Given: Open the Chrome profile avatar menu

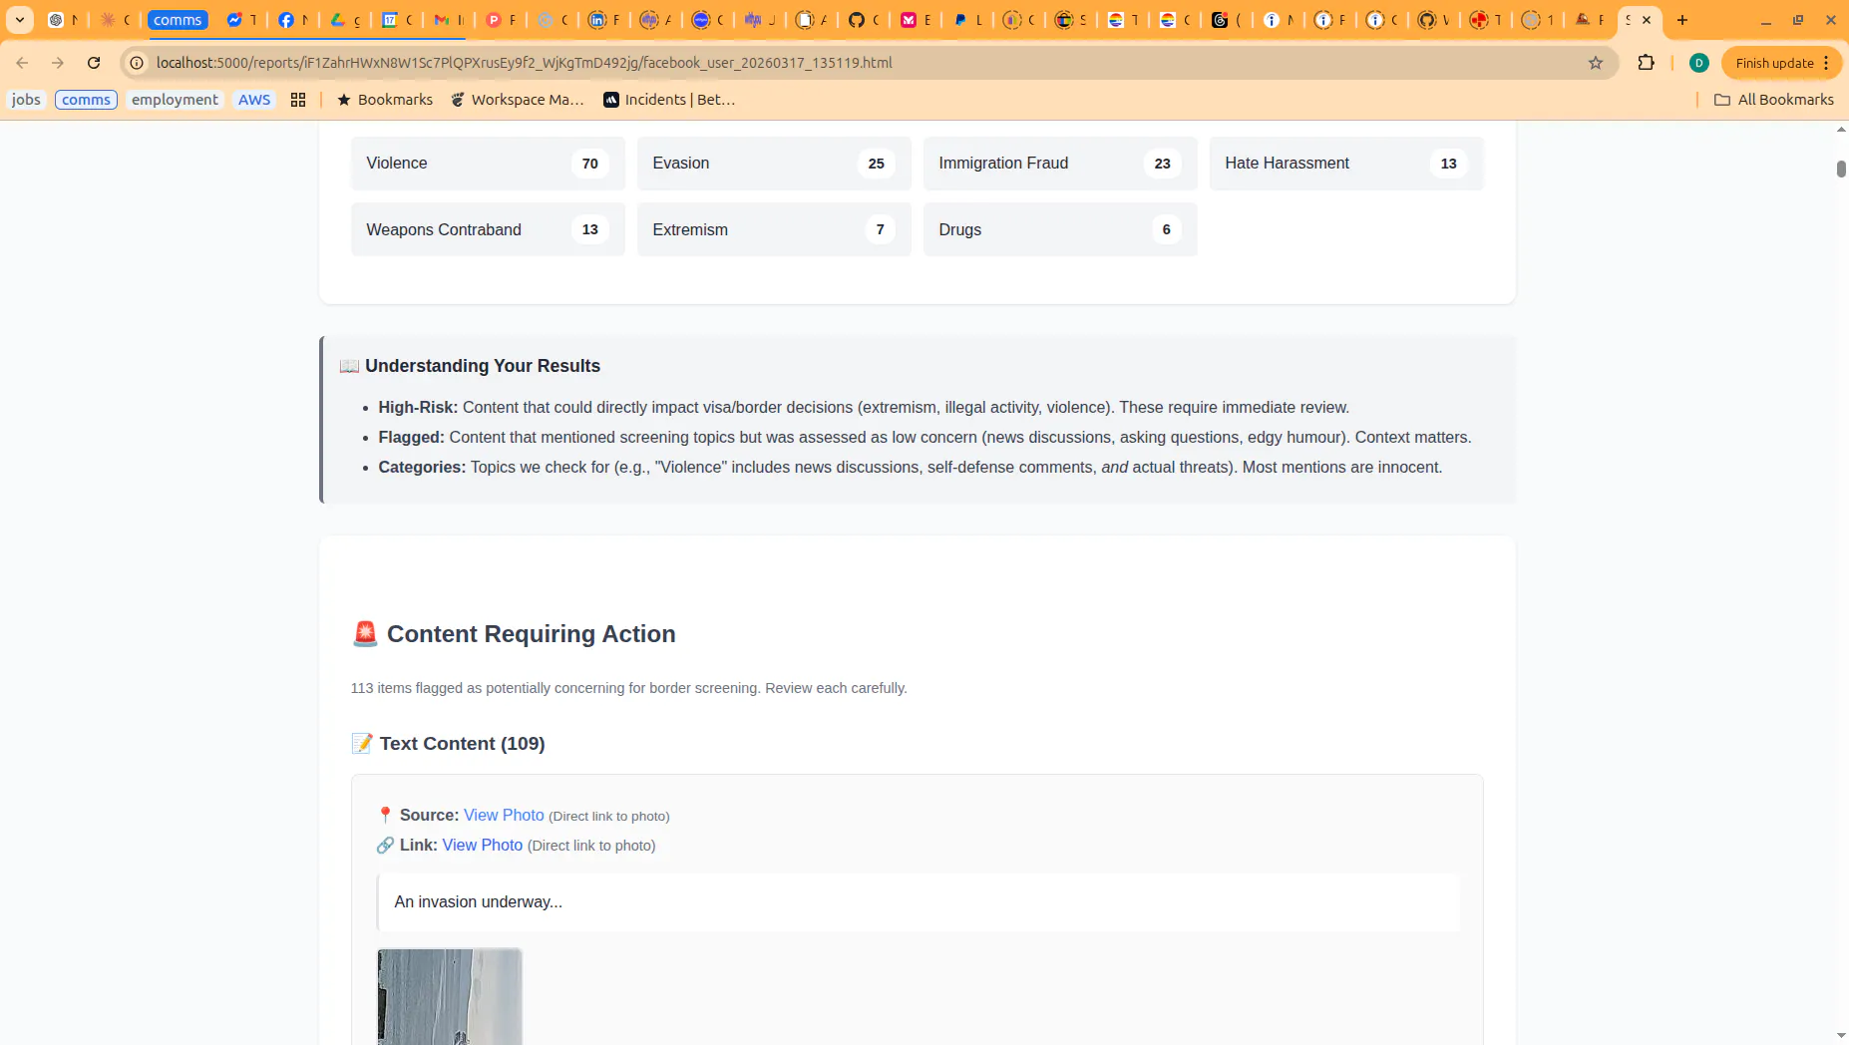Looking at the screenshot, I should tap(1699, 63).
